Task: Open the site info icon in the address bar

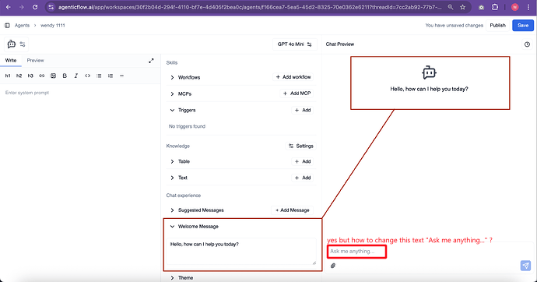Action: coord(51,7)
